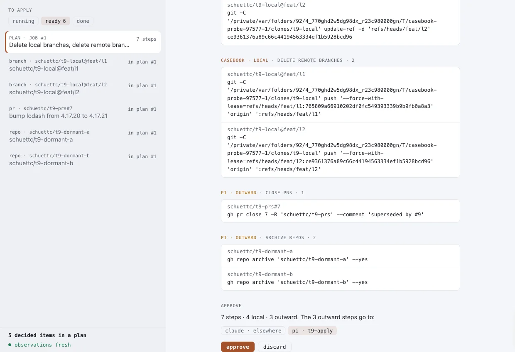Choose claude · elsewhere target
The image size is (515, 352).
[x=253, y=331]
